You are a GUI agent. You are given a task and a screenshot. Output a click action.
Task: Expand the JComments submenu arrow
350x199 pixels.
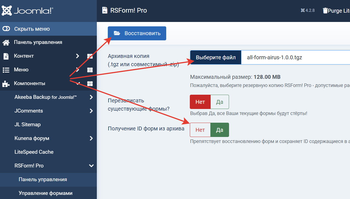click(91, 111)
